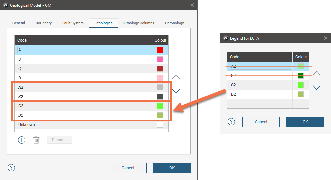Change the olive green colour of D2 in Geological Model
331x180 pixels.
point(160,115)
